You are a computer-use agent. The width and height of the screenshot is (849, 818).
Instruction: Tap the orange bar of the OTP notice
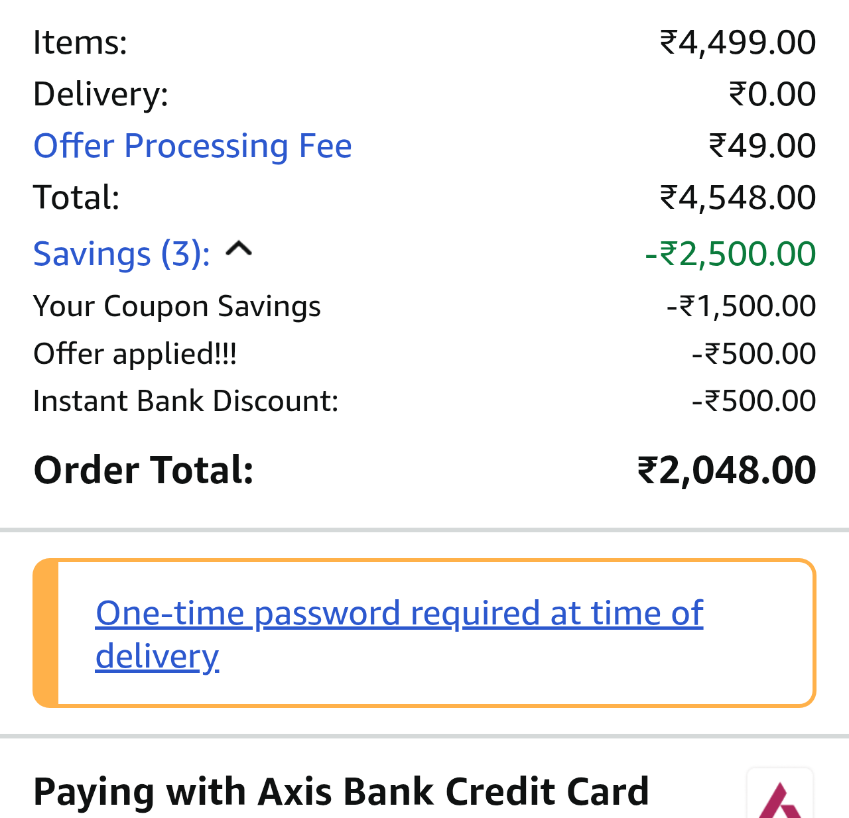(x=46, y=633)
